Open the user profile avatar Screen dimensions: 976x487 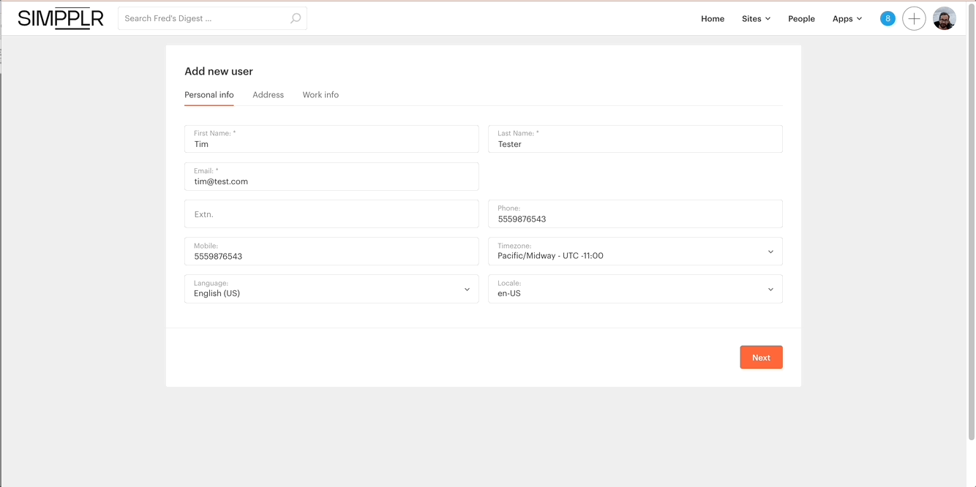point(945,18)
